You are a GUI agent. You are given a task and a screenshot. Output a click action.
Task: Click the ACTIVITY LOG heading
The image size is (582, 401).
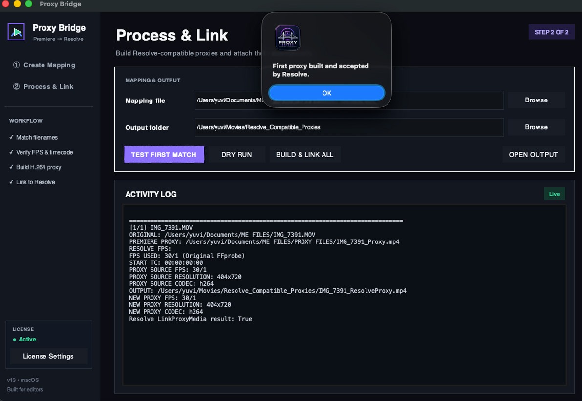tap(151, 194)
